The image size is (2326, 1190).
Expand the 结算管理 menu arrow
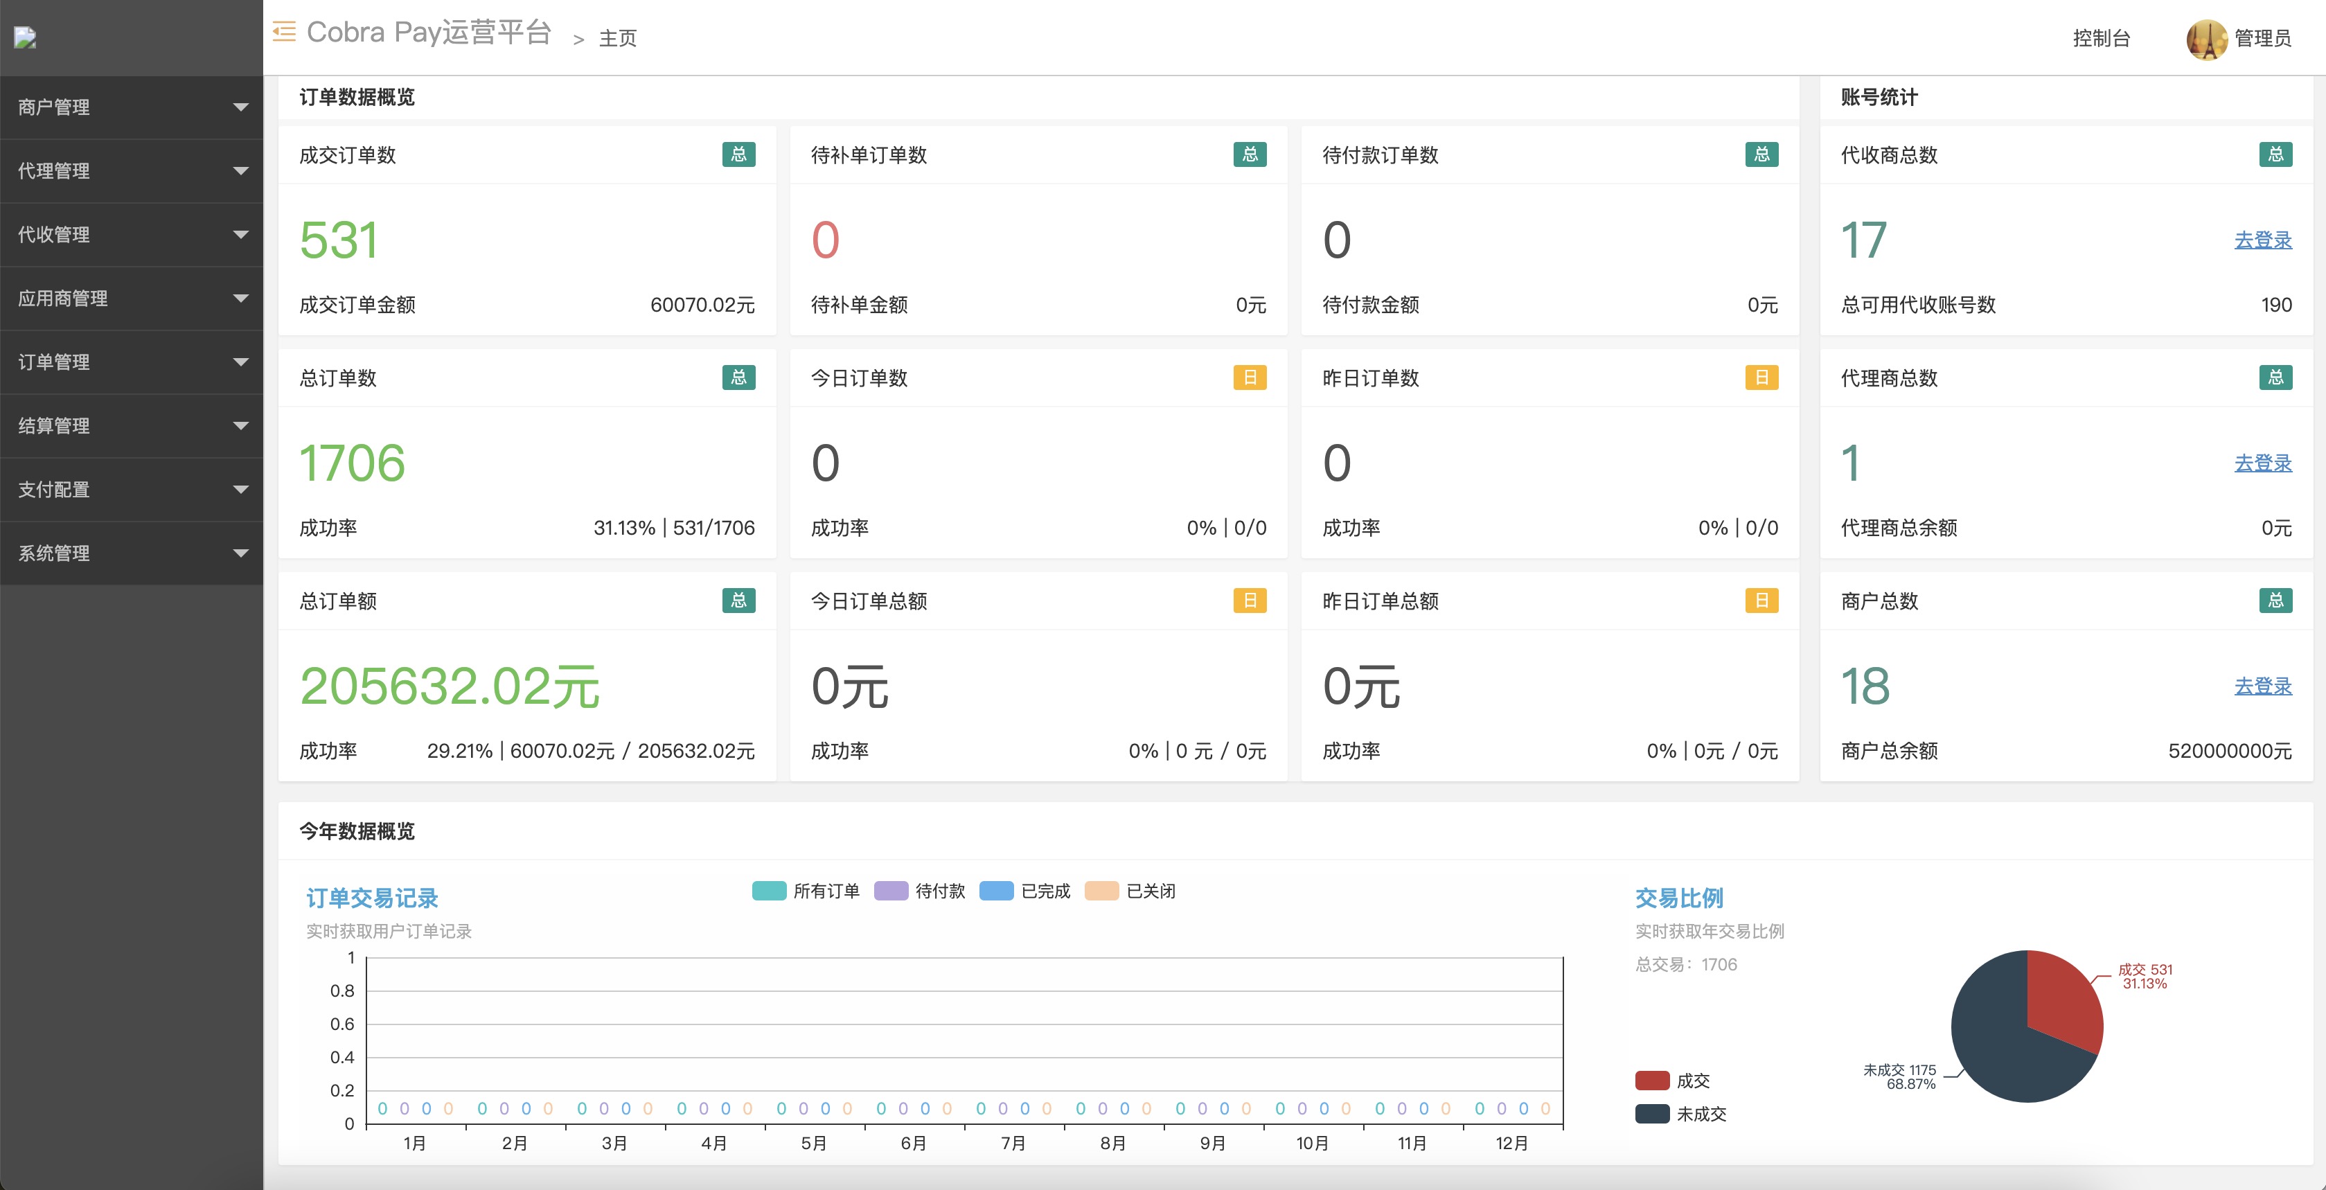tap(240, 426)
